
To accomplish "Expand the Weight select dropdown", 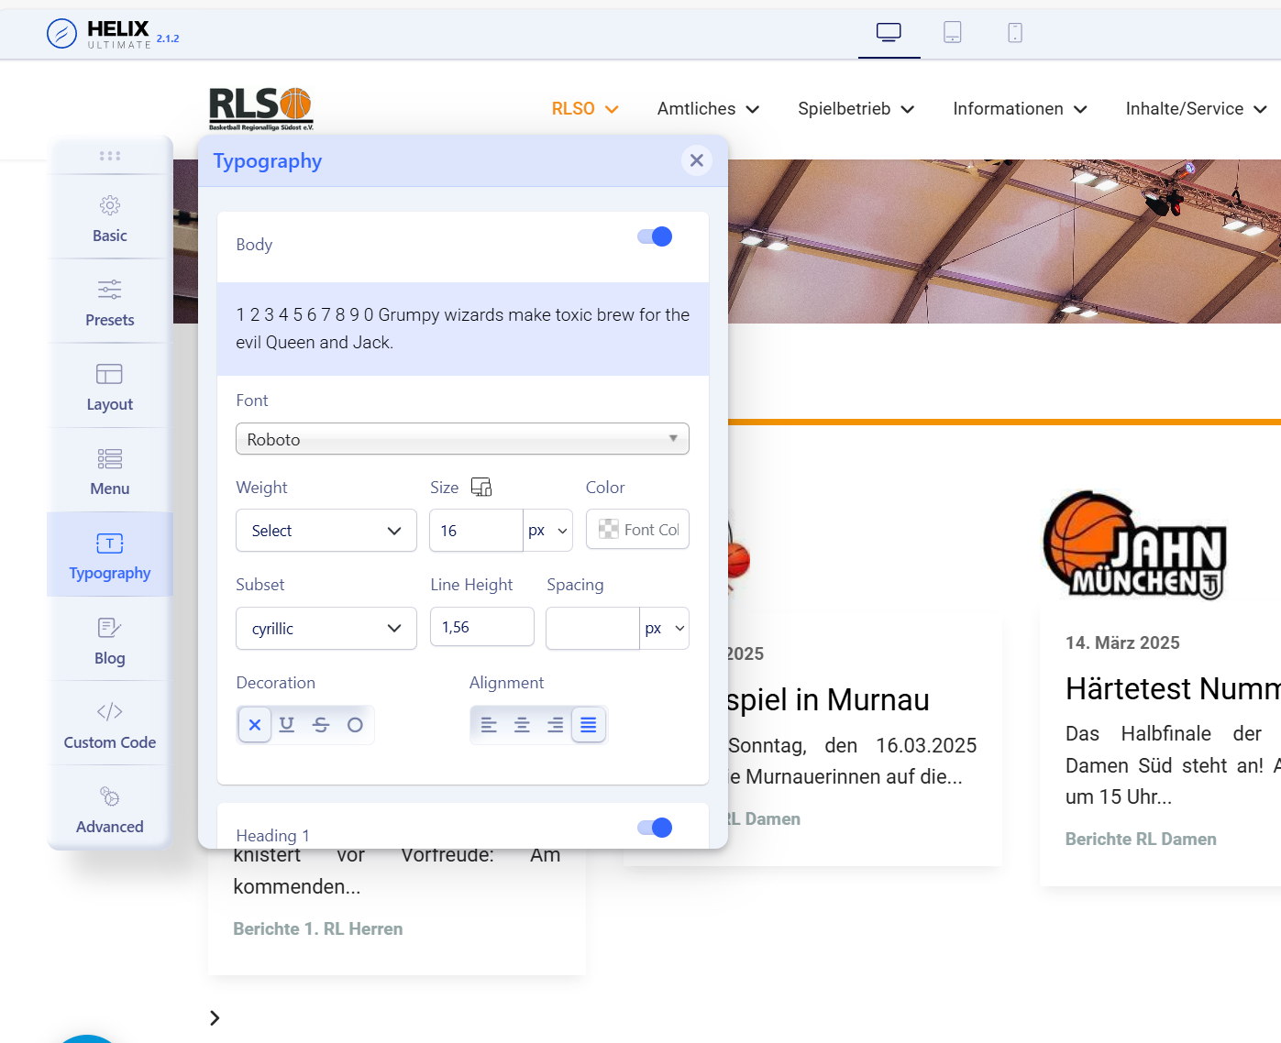I will [326, 531].
